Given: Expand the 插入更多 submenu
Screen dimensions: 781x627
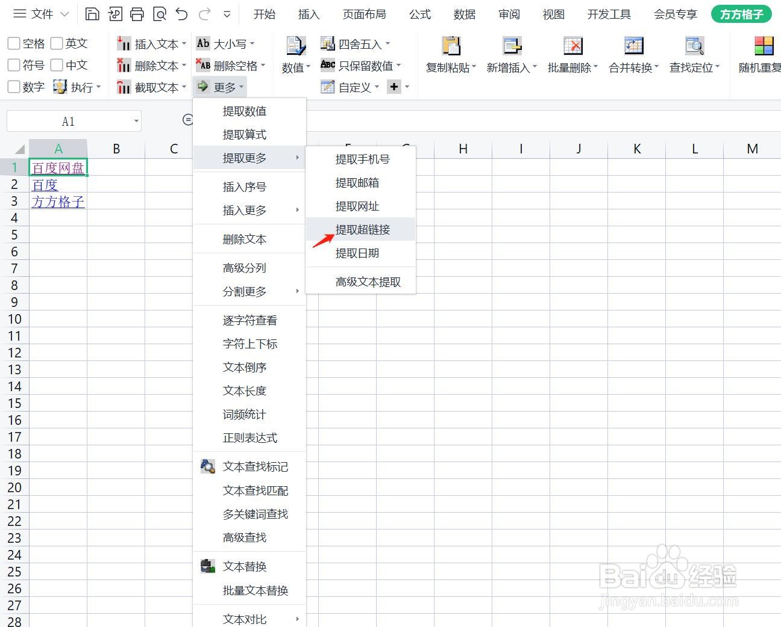Looking at the screenshot, I should tap(249, 210).
